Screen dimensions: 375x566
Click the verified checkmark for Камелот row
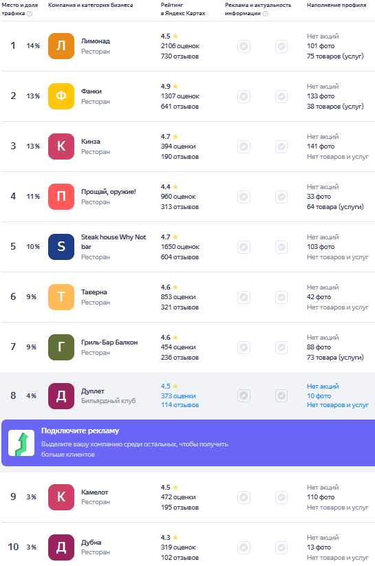tap(281, 497)
